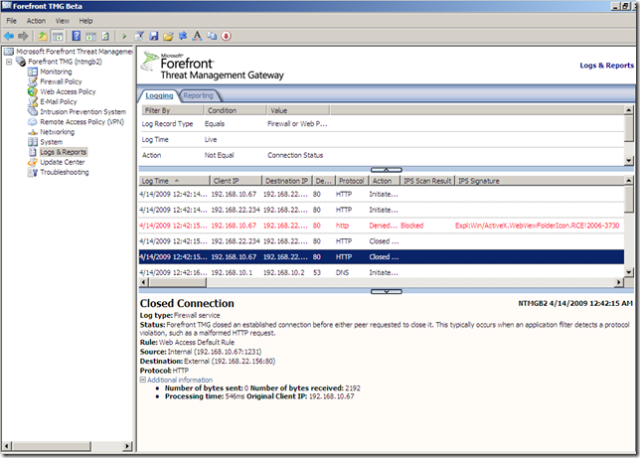Click the Up one level folder icon

coord(43,37)
